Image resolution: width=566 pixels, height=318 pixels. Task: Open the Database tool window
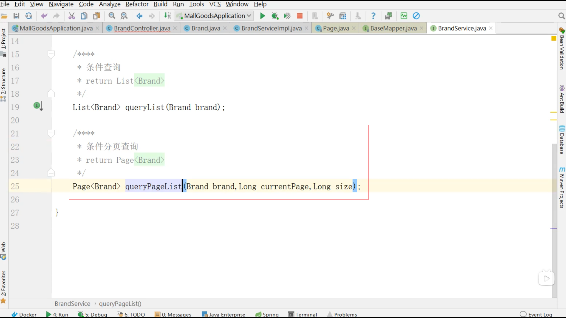coord(562,140)
